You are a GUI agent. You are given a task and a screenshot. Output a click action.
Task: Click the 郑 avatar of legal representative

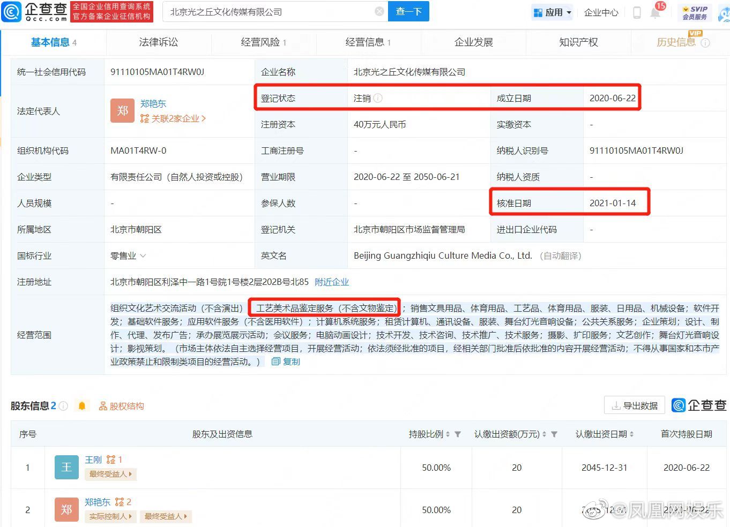pyautogui.click(x=122, y=111)
